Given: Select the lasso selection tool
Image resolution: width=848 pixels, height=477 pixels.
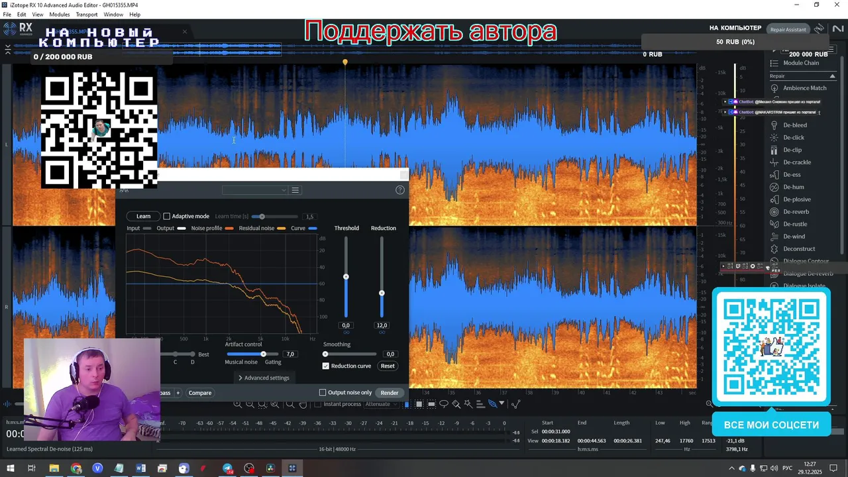Looking at the screenshot, I should [444, 404].
